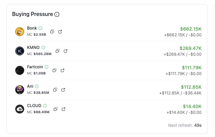Open Fartcoin external link icon
The width and height of the screenshot is (215, 137).
pyautogui.click(x=62, y=70)
